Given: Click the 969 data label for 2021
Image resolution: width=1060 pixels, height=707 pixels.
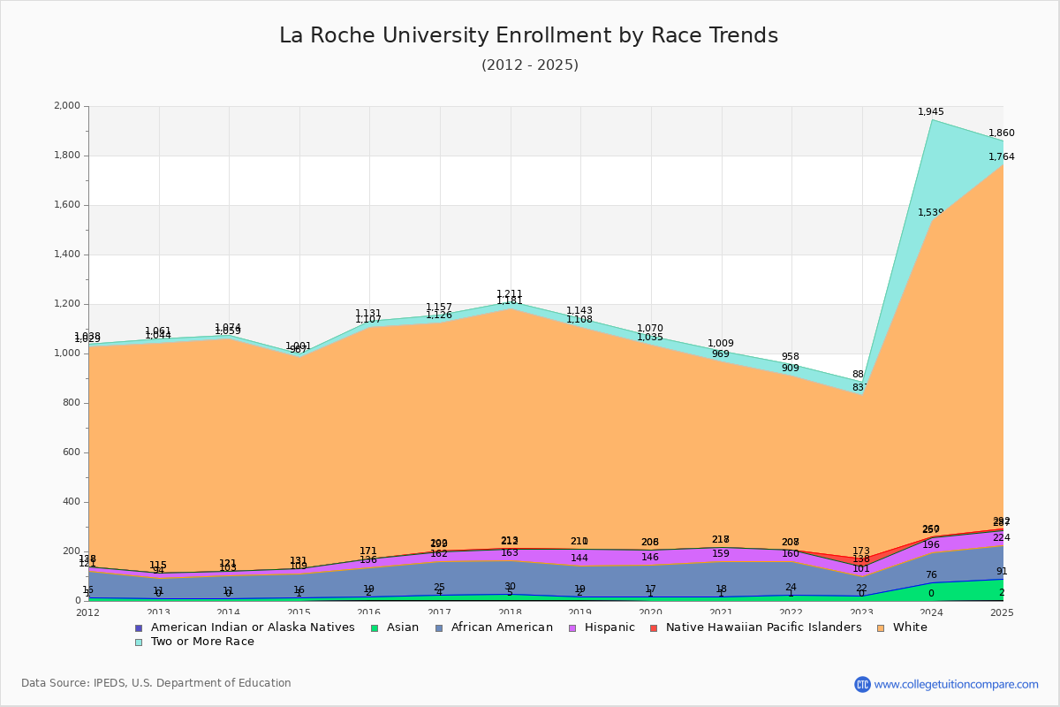Looking at the screenshot, I should [721, 354].
